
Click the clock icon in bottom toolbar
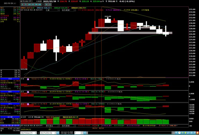tap(179, 133)
